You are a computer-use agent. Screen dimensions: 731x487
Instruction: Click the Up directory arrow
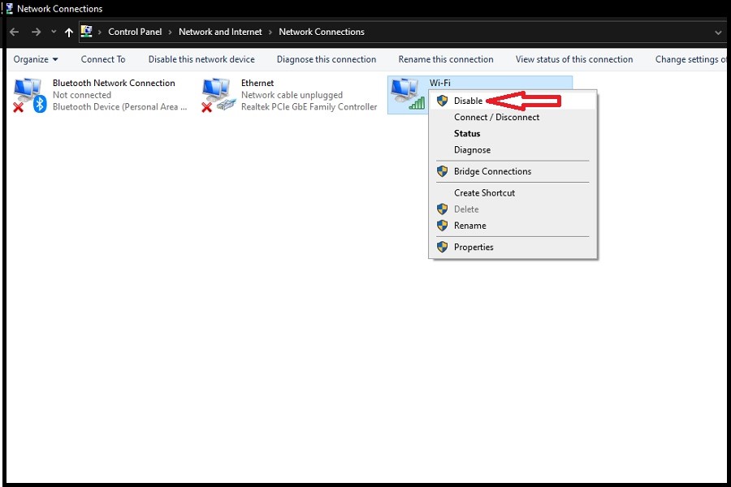point(69,32)
